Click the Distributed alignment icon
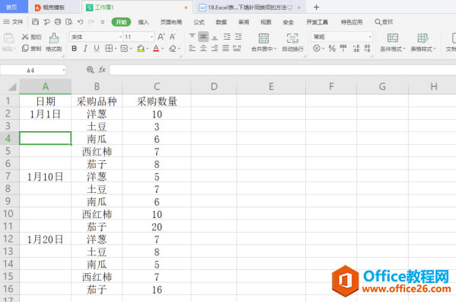456x302 pixels. [x=237, y=48]
